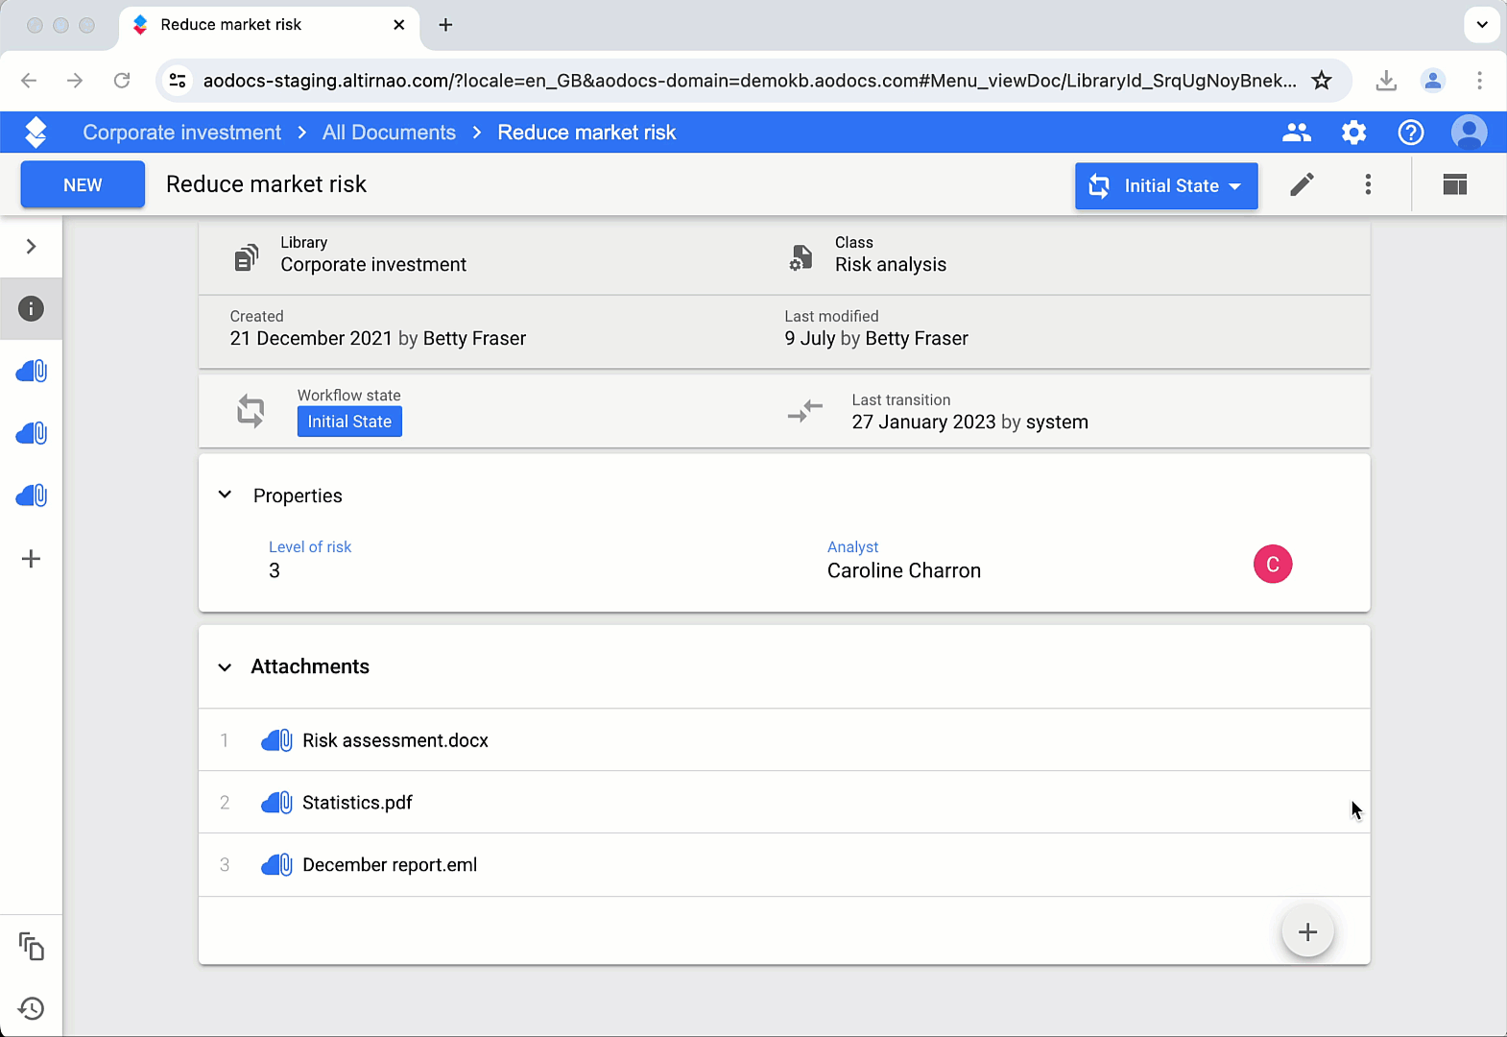Collapse the Properties section
This screenshot has width=1507, height=1037.
click(225, 495)
